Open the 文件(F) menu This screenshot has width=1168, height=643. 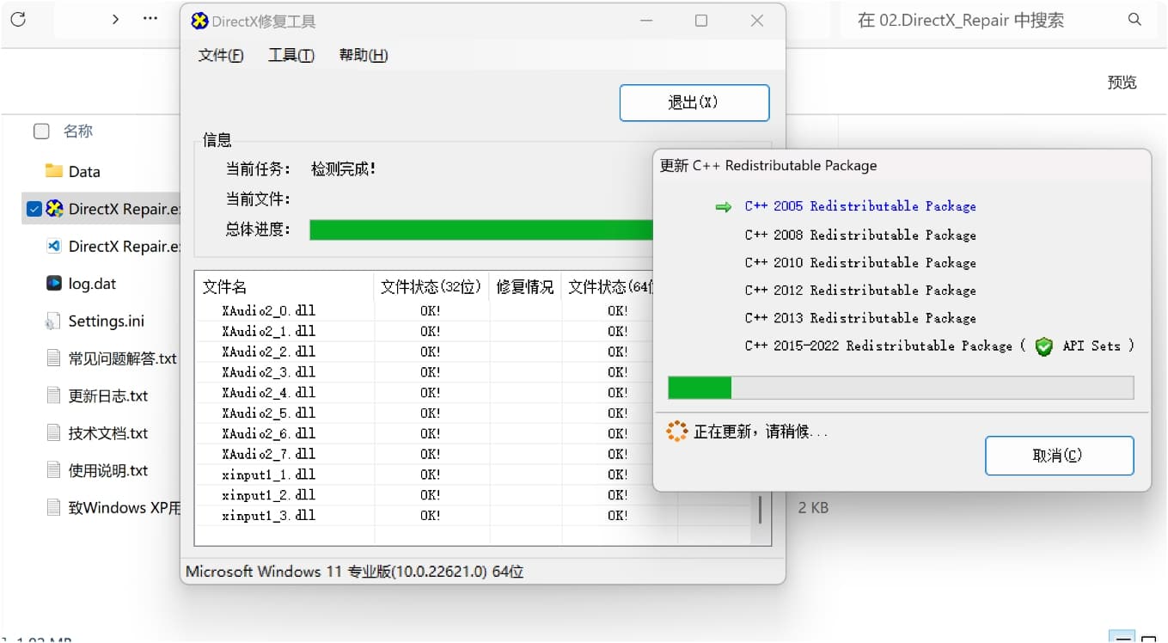220,54
